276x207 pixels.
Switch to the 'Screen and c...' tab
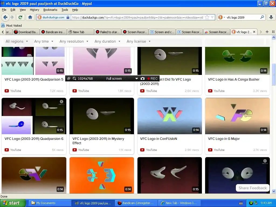162,32
